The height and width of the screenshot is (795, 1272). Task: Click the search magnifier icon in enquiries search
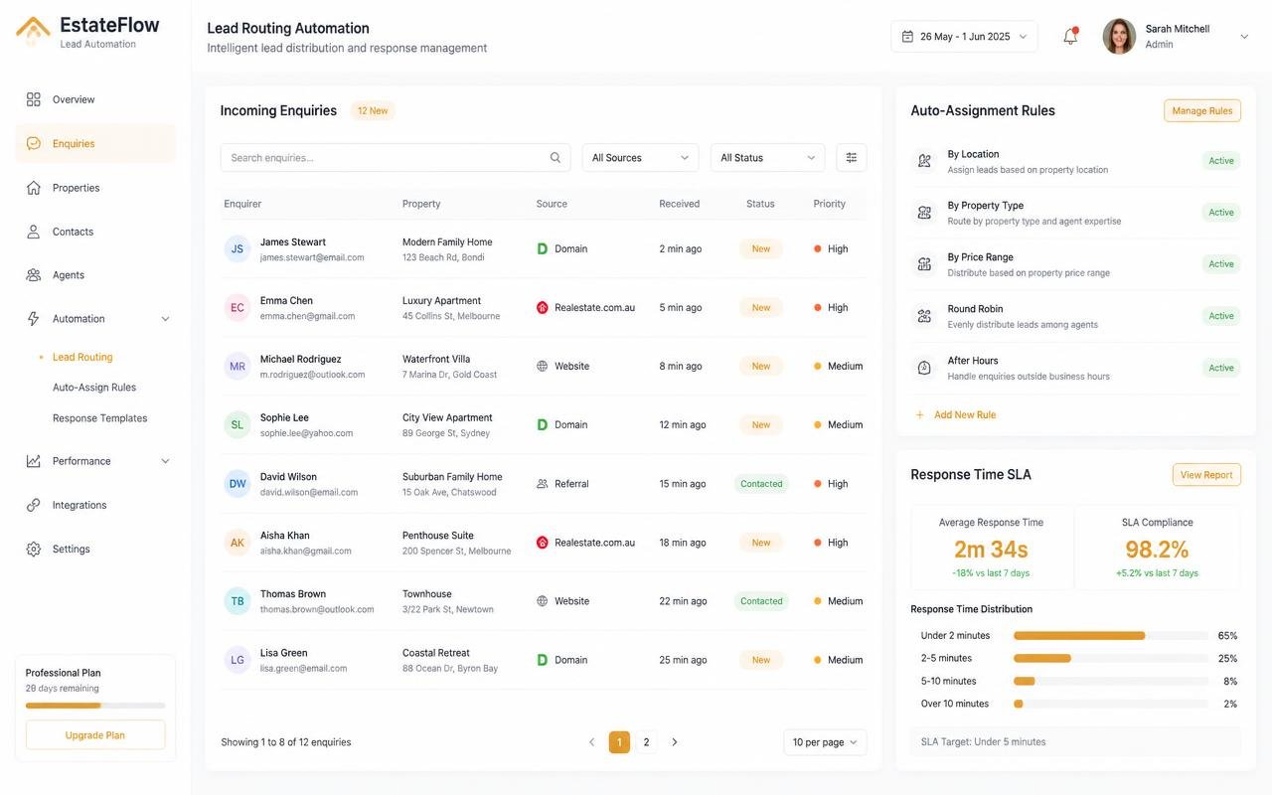[x=556, y=158]
